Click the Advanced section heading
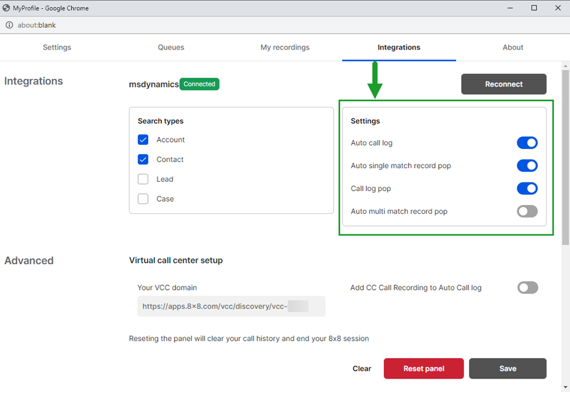The image size is (570, 409). pyautogui.click(x=29, y=261)
